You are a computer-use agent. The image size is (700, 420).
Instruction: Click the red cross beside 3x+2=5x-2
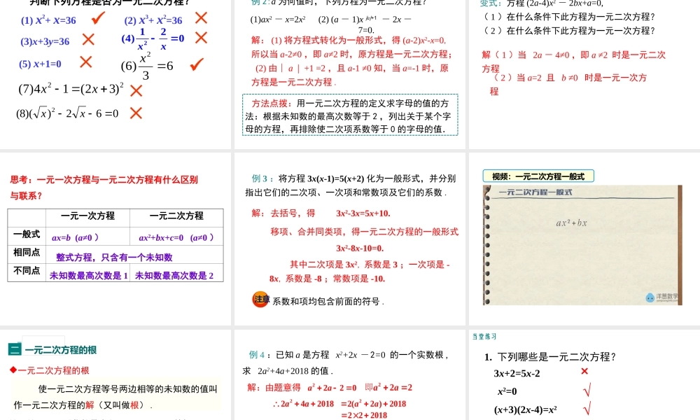(584, 372)
